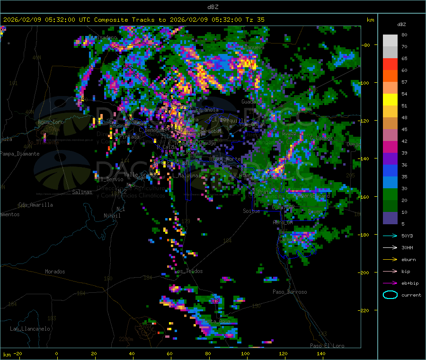
Task: Click the Punta_Agua map label
Action: click(216, 321)
